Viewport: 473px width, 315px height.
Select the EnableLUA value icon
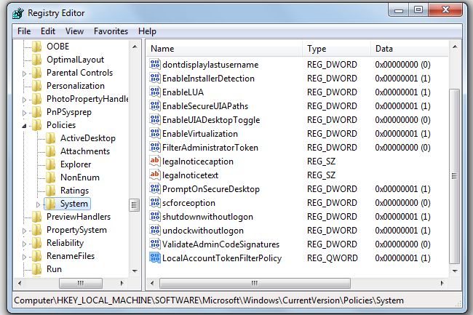point(155,92)
